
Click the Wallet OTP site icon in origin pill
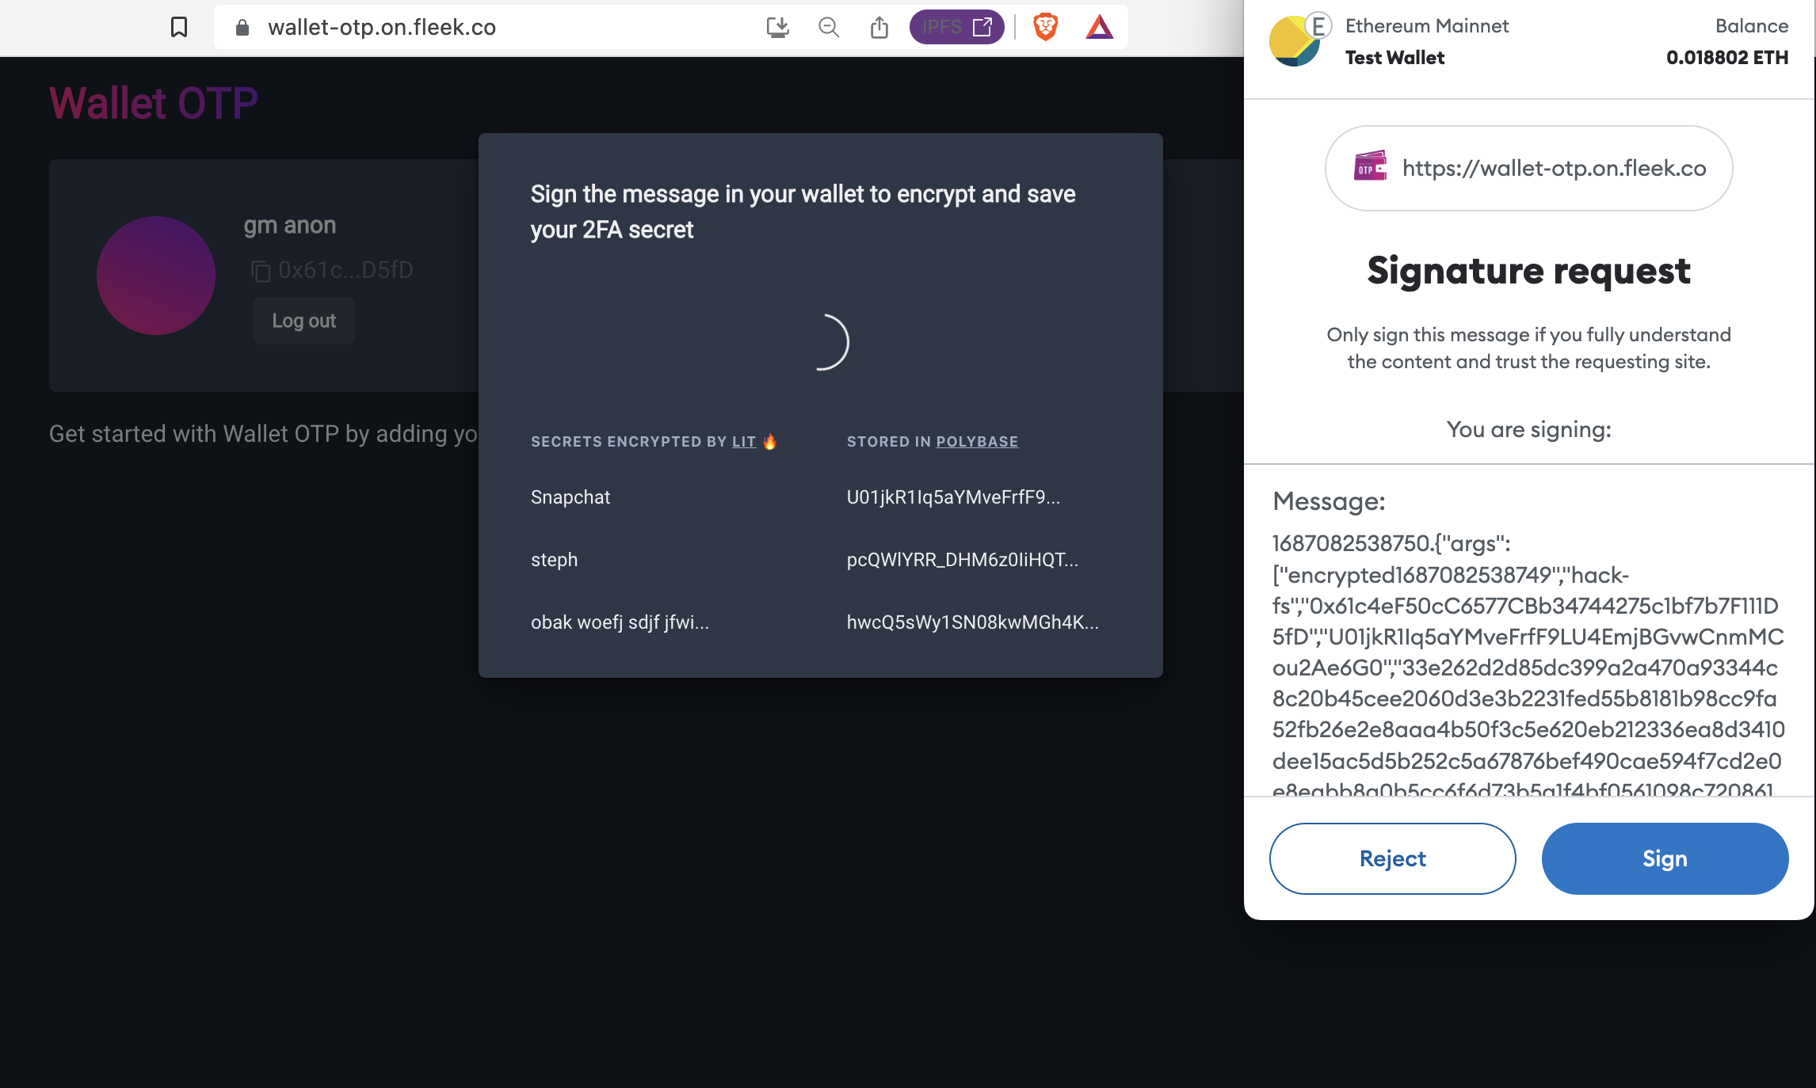tap(1370, 167)
